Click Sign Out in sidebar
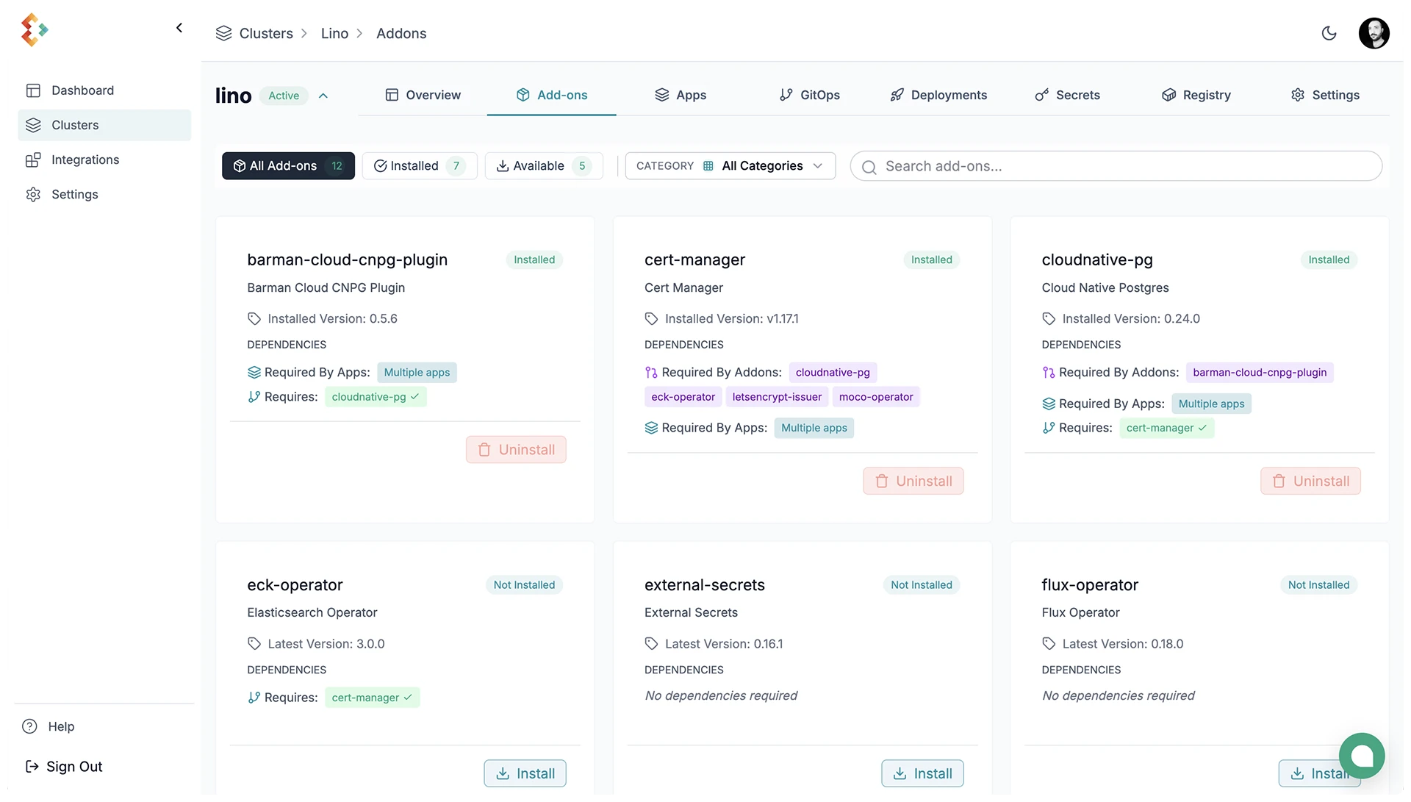 [73, 767]
